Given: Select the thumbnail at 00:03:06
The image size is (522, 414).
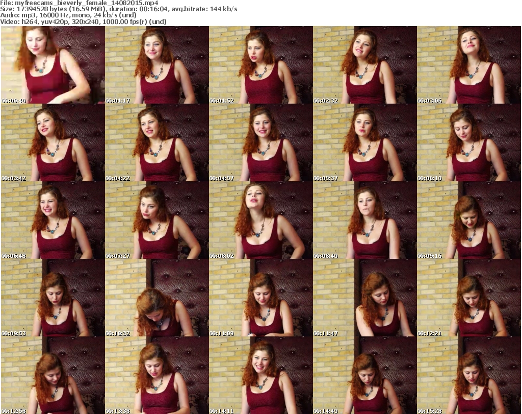Looking at the screenshot, I should (469, 65).
